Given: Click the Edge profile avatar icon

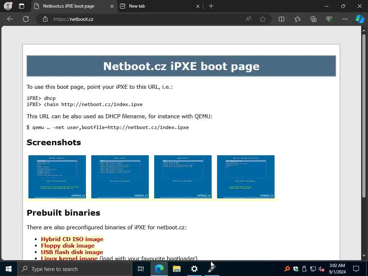Looking at the screenshot, I should (8, 6).
